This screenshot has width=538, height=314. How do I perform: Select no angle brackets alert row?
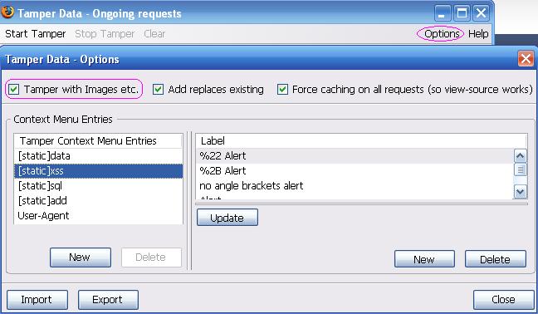tap(355, 185)
